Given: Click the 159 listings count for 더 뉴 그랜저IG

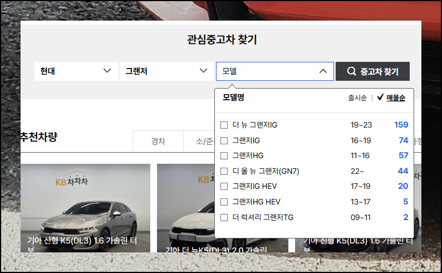Looking at the screenshot, I should (x=401, y=125).
